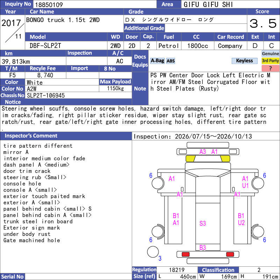Click the Docs Equips header cell
The width and height of the screenshot is (280, 280).
pos(140,61)
